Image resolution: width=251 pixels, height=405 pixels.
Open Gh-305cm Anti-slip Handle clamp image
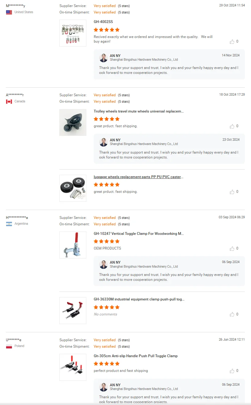pyautogui.click(x=73, y=367)
